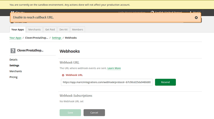Select the Dev Kit tab
The width and height of the screenshot is (214, 119).
64,29
